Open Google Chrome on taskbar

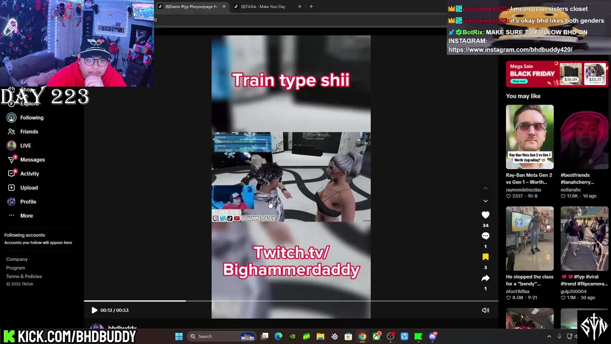coord(362,336)
